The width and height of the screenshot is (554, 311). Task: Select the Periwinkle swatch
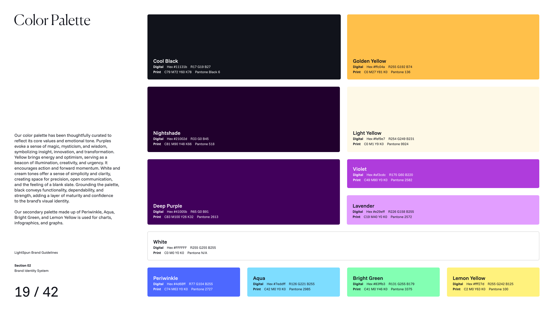194,282
